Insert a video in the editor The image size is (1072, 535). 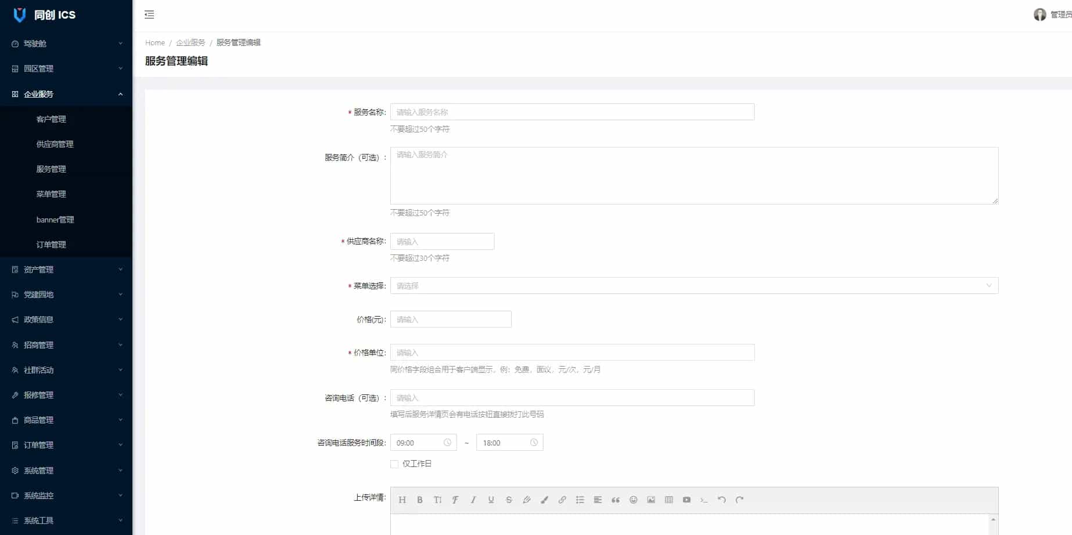686,500
